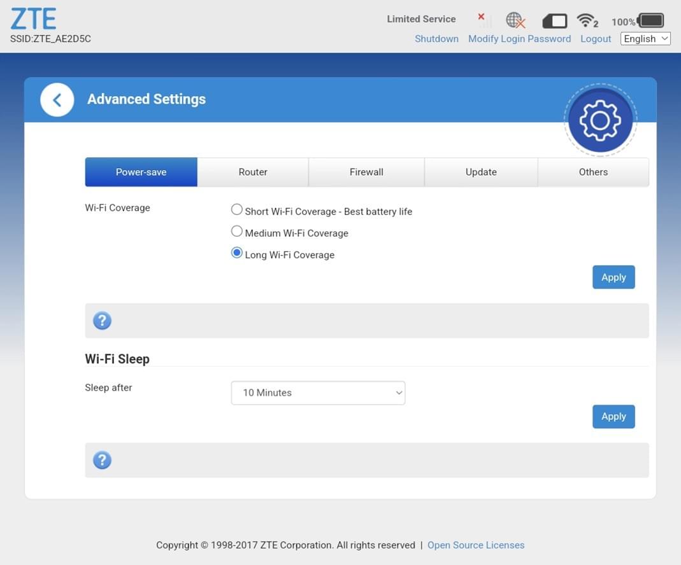Click the SIM card status icon
Screen dimensions: 681x565
pyautogui.click(x=555, y=21)
